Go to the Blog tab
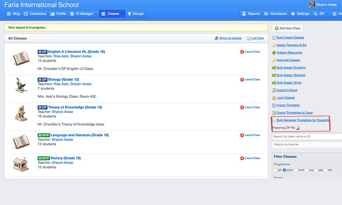 (13, 14)
